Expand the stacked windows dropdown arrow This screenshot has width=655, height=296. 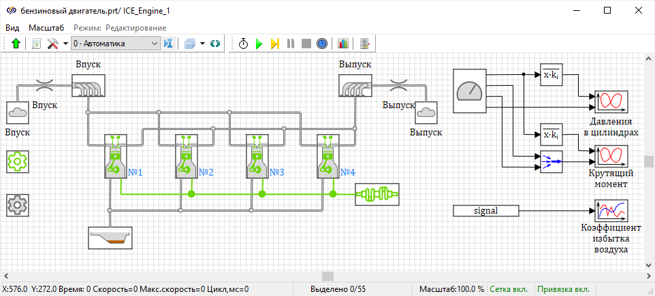coord(202,44)
